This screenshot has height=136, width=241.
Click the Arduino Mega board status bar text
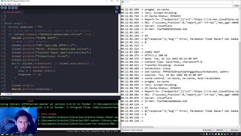(x=92, y=131)
